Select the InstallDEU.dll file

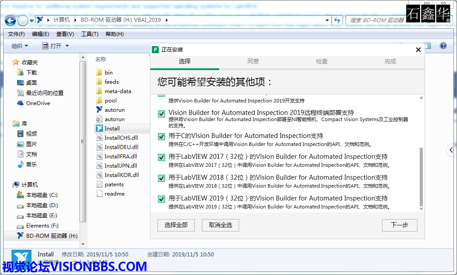pos(117,147)
